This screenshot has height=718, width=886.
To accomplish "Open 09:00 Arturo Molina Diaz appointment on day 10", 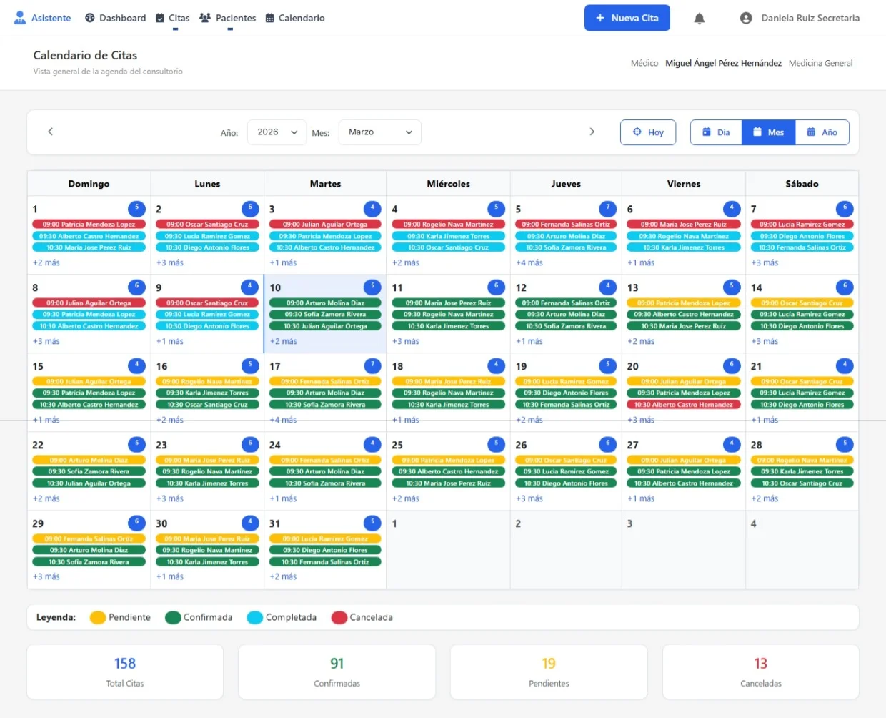I will [325, 303].
